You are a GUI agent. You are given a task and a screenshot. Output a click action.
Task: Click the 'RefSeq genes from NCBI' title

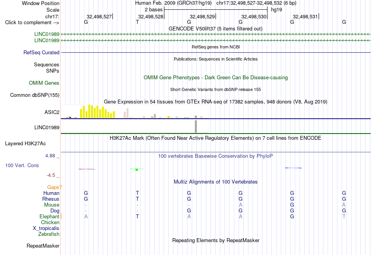[x=216, y=47]
